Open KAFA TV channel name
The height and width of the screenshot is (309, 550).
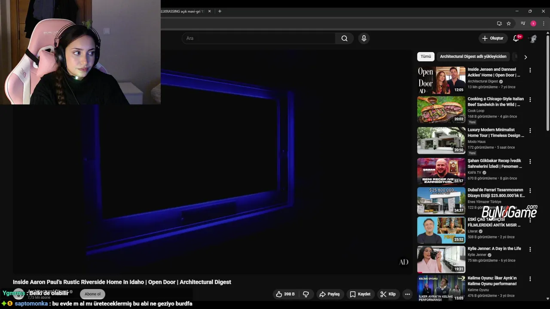[474, 173]
